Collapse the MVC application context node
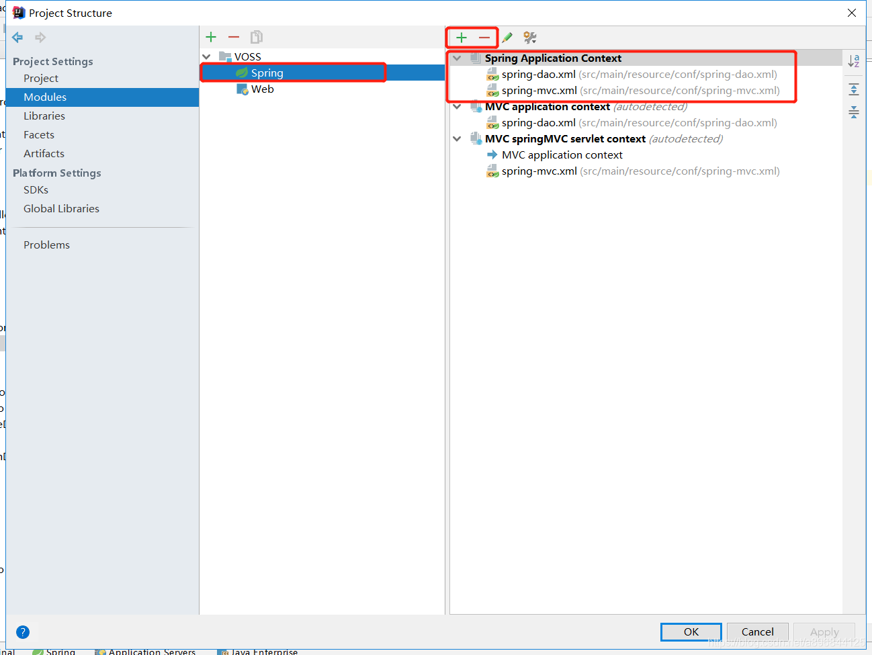This screenshot has width=872, height=655. coord(457,107)
